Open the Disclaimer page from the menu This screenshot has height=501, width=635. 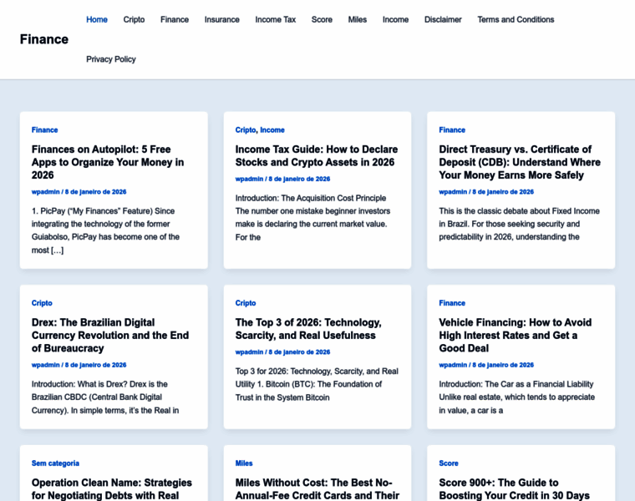(x=443, y=19)
